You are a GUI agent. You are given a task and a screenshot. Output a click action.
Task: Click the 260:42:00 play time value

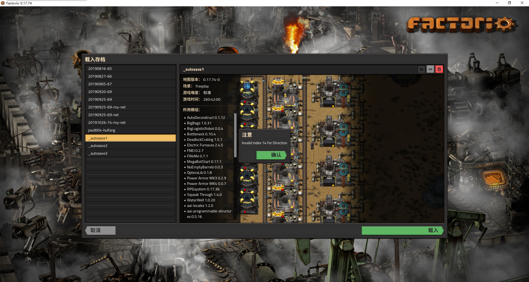[212, 99]
